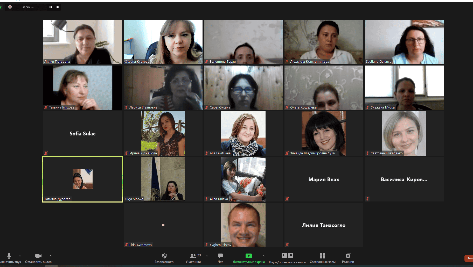Image resolution: width=473 pixels, height=267 pixels.
Task: Expand video options arrow beside camera
Action: (51, 256)
